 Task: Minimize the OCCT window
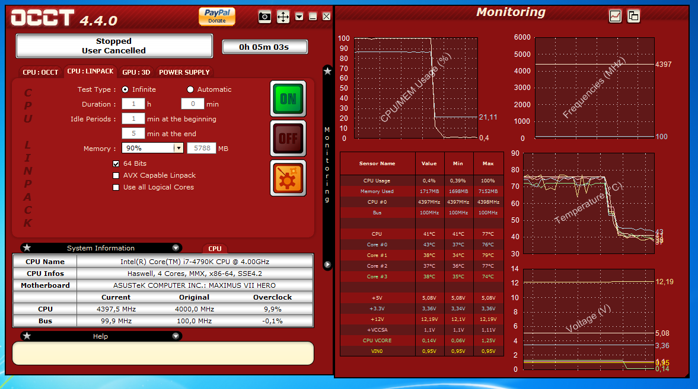point(313,17)
